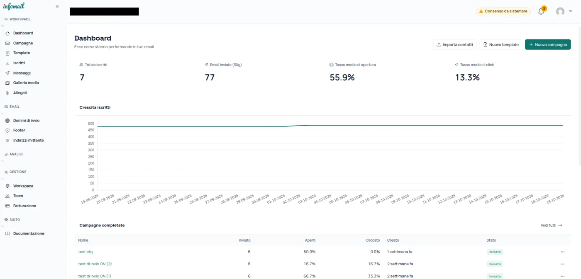Click the 'Nome' column header
The height and width of the screenshot is (279, 581).
[x=83, y=240]
